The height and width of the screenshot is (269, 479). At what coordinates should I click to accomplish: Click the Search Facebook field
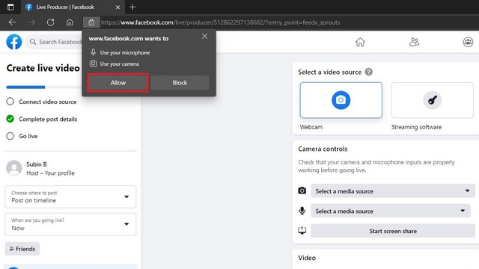pos(55,42)
